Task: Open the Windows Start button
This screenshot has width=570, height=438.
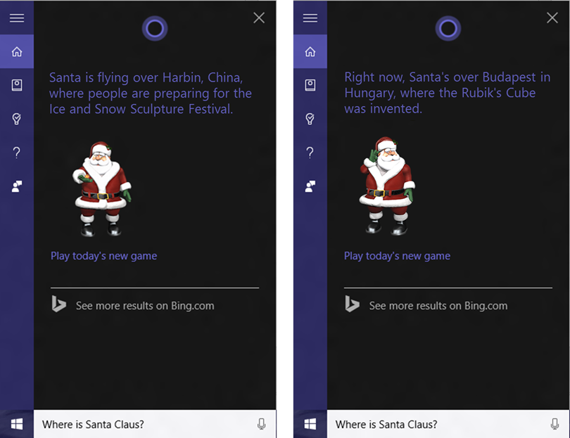Action: tap(15, 424)
